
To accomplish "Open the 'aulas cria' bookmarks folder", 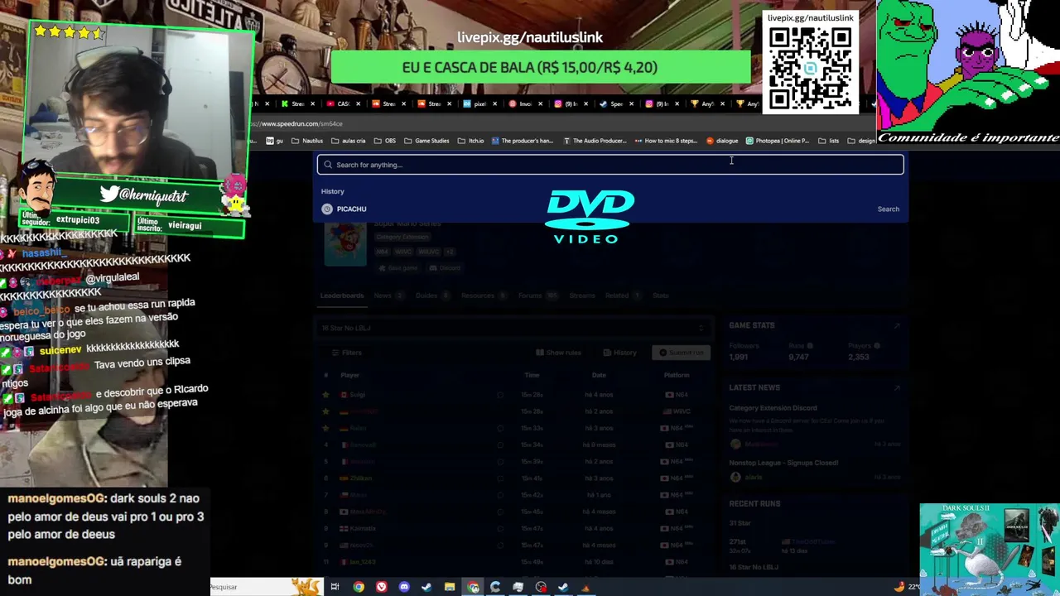I will coord(349,141).
